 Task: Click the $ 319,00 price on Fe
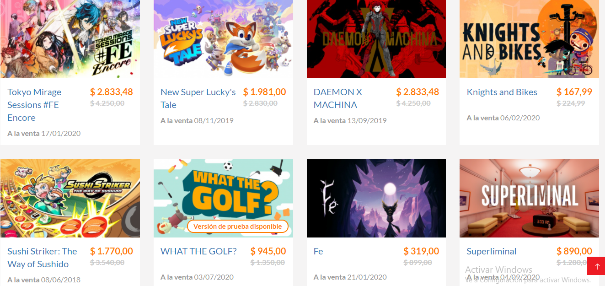click(421, 251)
